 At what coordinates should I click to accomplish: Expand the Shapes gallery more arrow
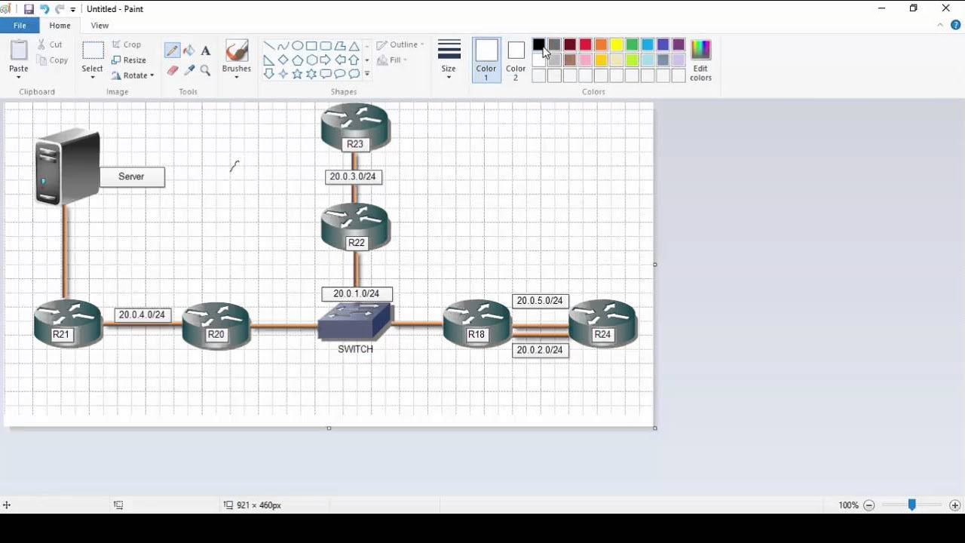[367, 74]
